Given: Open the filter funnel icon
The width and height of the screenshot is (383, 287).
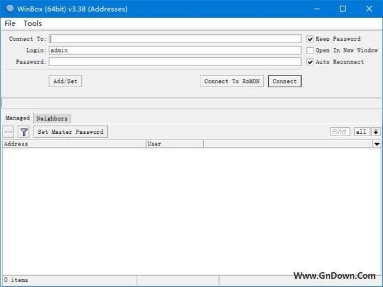Looking at the screenshot, I should pos(24,132).
